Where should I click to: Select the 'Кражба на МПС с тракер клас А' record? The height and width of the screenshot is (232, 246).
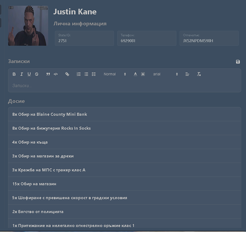click(x=124, y=170)
